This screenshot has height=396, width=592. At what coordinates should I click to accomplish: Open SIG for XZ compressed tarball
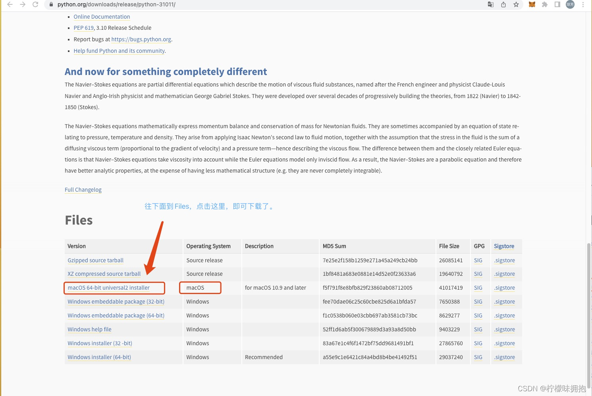click(478, 274)
